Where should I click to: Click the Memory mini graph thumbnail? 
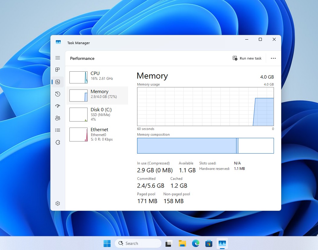pos(79,96)
